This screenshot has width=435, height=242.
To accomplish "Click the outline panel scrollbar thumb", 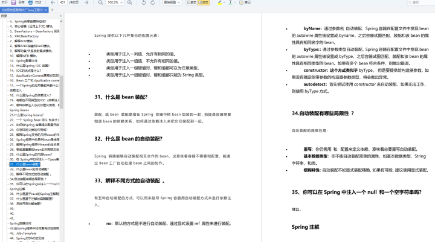I will [61, 92].
